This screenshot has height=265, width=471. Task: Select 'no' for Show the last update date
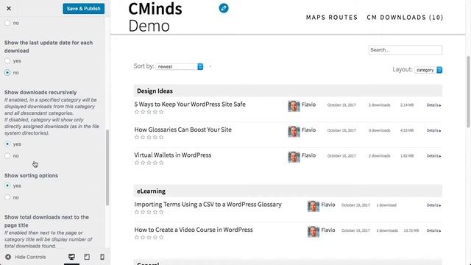[x=7, y=72]
